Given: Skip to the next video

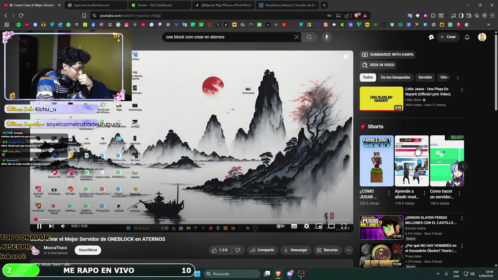Looking at the screenshot, I should tap(51, 226).
